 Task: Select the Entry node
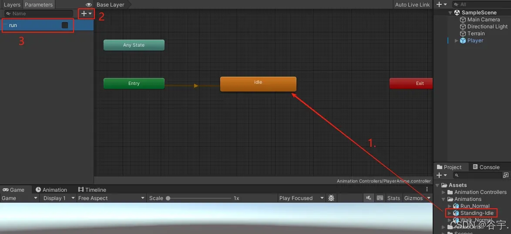pos(134,83)
